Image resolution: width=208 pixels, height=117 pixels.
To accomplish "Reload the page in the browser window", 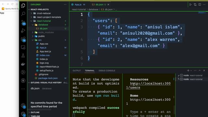I will click(12, 4).
